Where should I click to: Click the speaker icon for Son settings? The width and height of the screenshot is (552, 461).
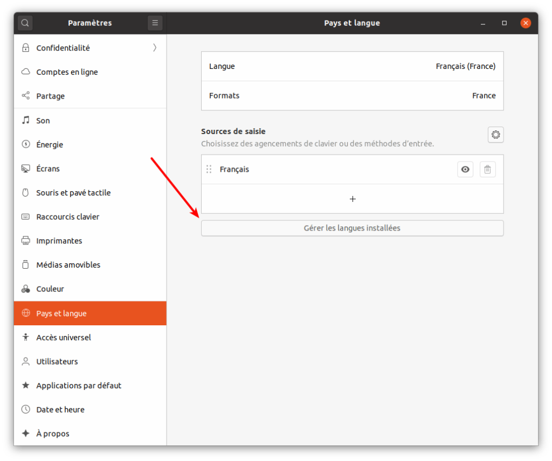click(25, 120)
